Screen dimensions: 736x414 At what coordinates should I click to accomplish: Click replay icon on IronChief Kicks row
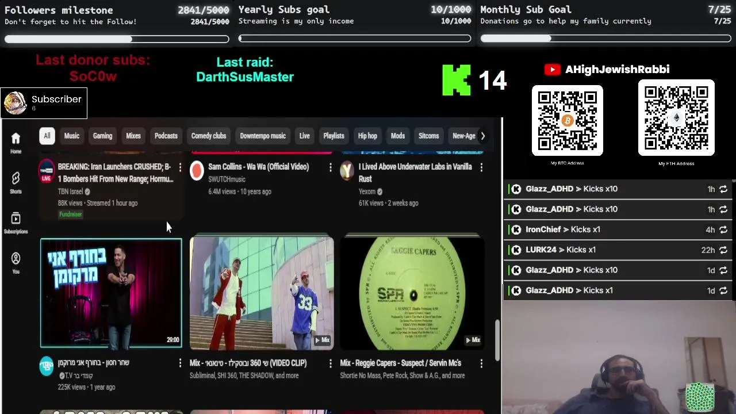point(723,229)
